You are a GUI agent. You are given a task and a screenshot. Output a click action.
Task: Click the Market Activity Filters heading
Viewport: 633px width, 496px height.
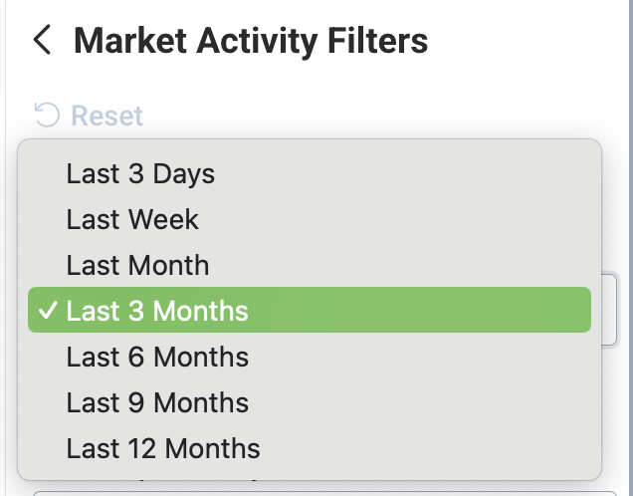coord(251,41)
